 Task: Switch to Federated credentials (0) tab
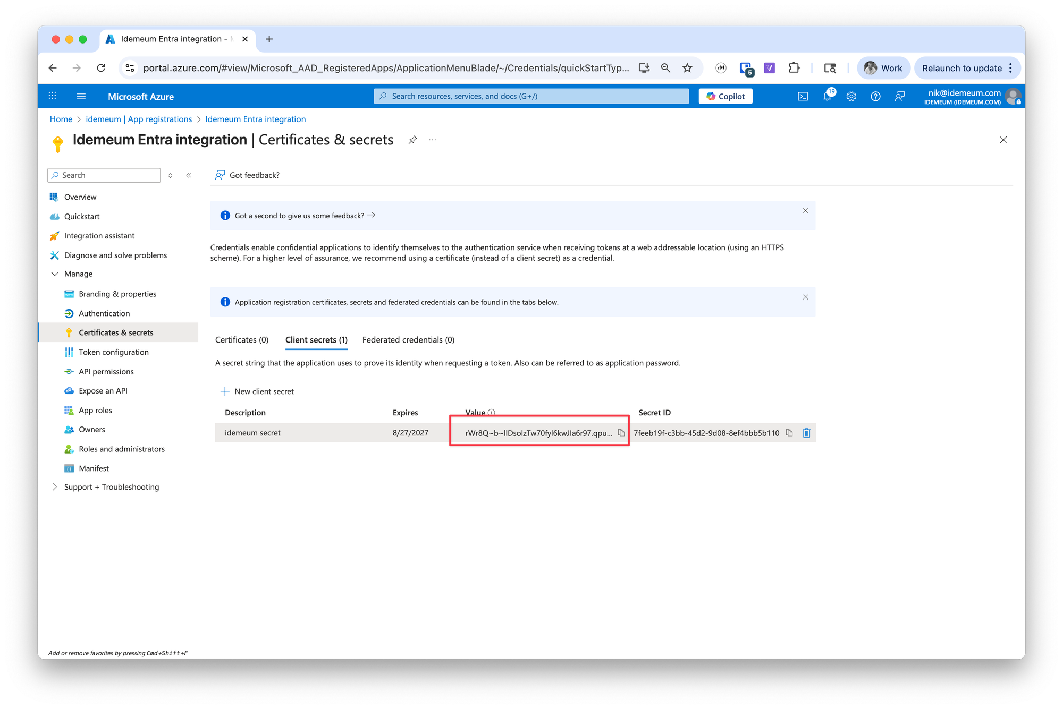click(x=408, y=340)
